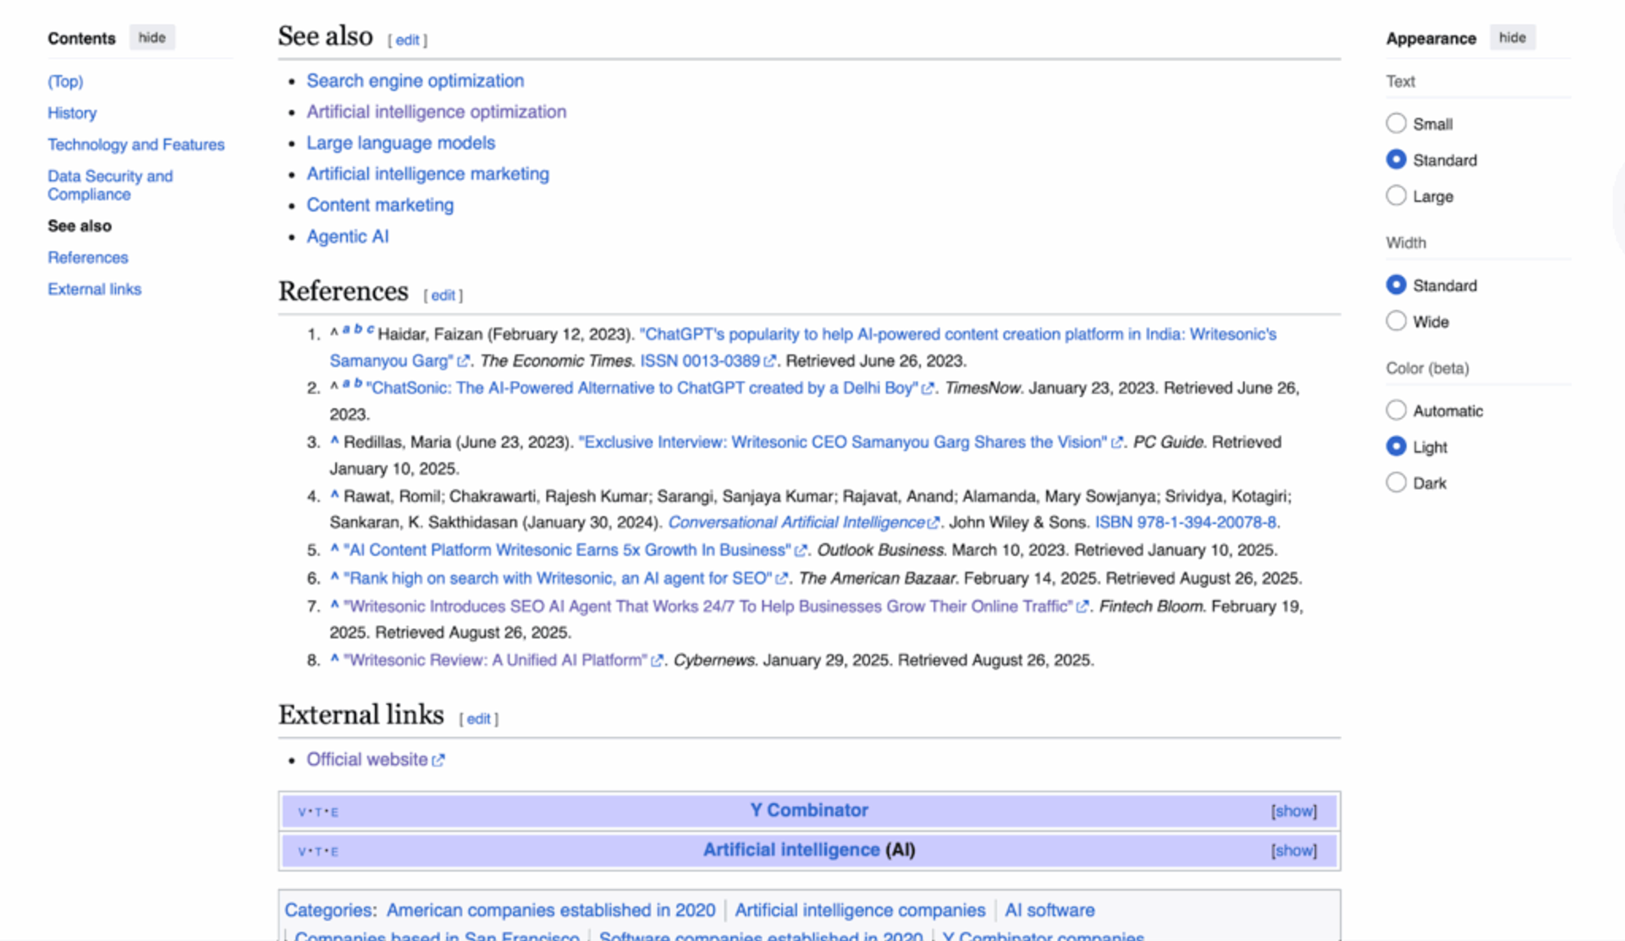Viewport: 1625px width, 941px height.
Task: Open Artificial intelligence marketing link
Action: [427, 173]
